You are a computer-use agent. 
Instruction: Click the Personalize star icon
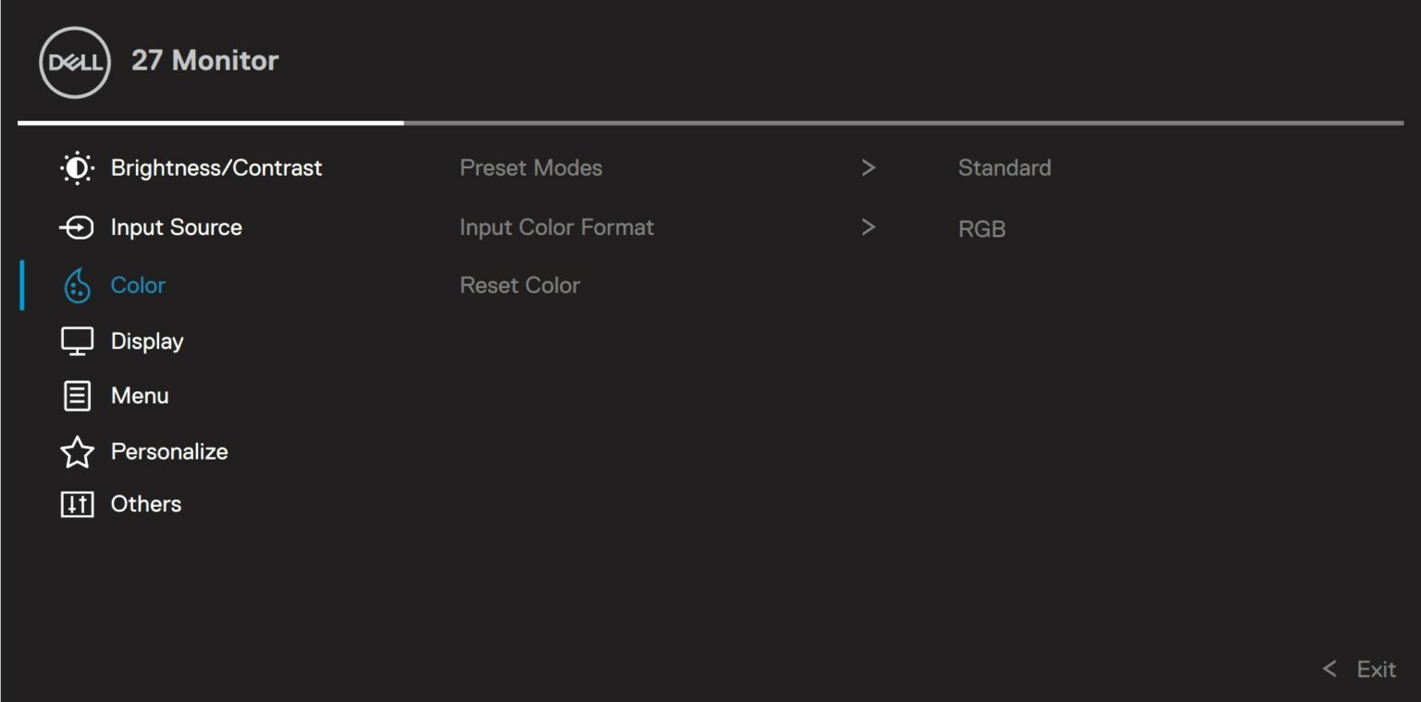tap(78, 451)
